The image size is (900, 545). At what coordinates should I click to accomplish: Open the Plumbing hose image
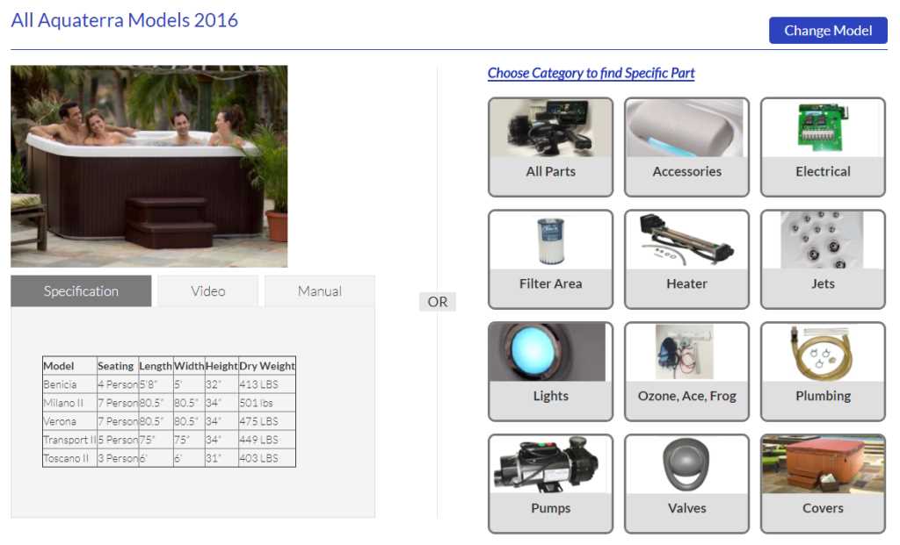point(823,353)
